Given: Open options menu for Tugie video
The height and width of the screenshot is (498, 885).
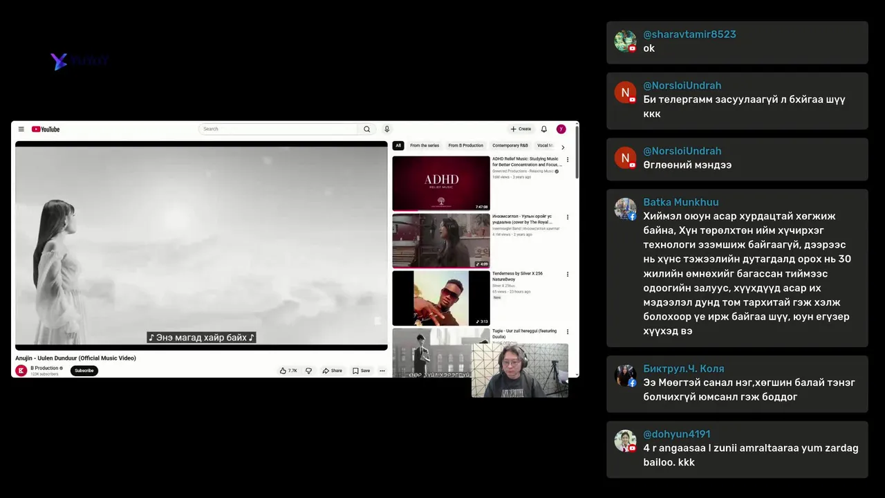Looking at the screenshot, I should pyautogui.click(x=568, y=332).
